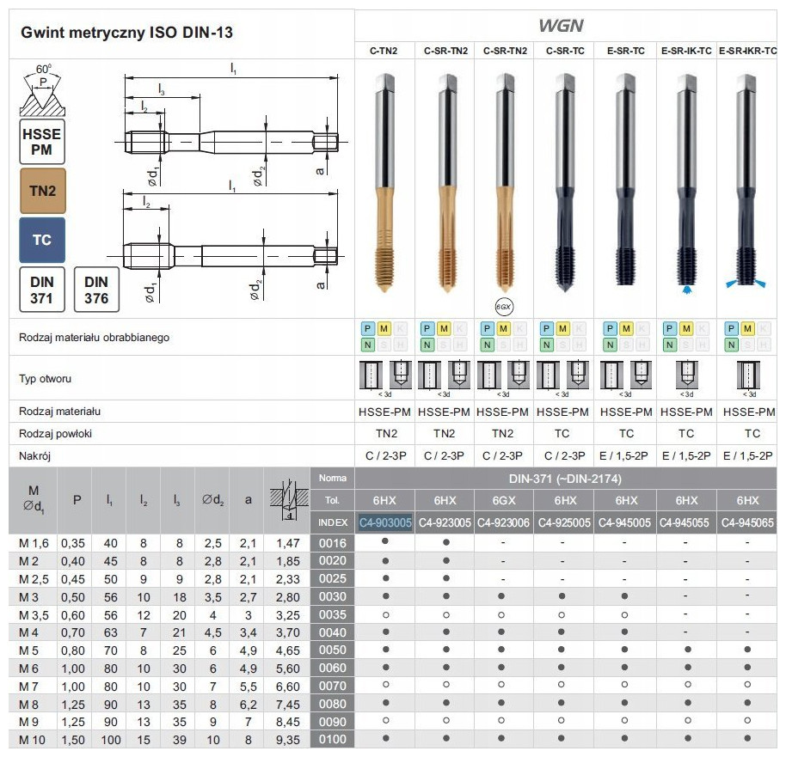Open the highlighted C4-903005 index code
This screenshot has height=757, width=786.
(385, 522)
